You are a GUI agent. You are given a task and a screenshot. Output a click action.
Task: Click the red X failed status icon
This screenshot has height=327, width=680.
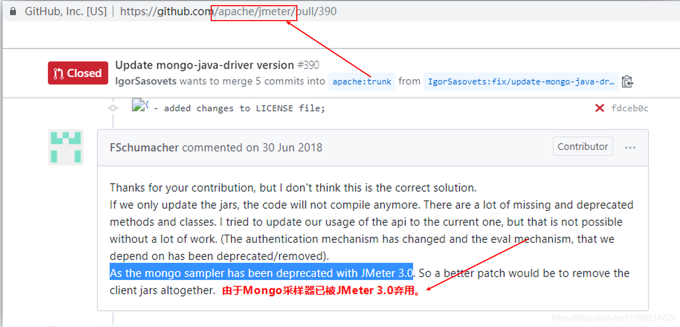599,108
